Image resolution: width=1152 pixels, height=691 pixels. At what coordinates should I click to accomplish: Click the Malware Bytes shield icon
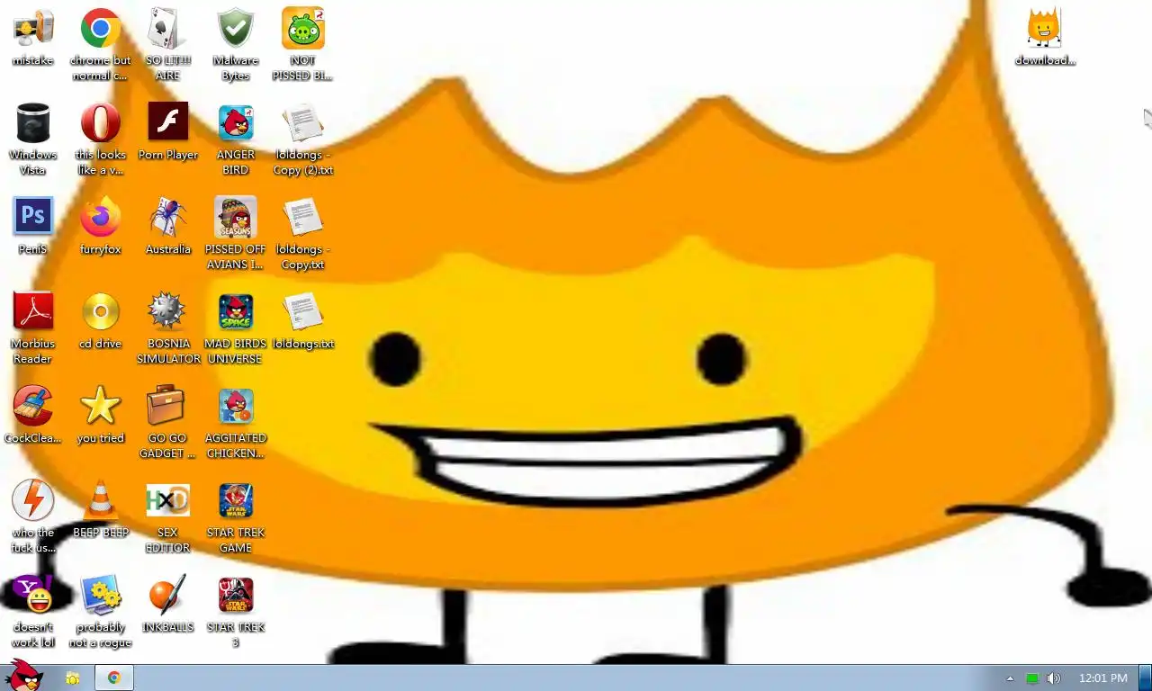point(236,45)
